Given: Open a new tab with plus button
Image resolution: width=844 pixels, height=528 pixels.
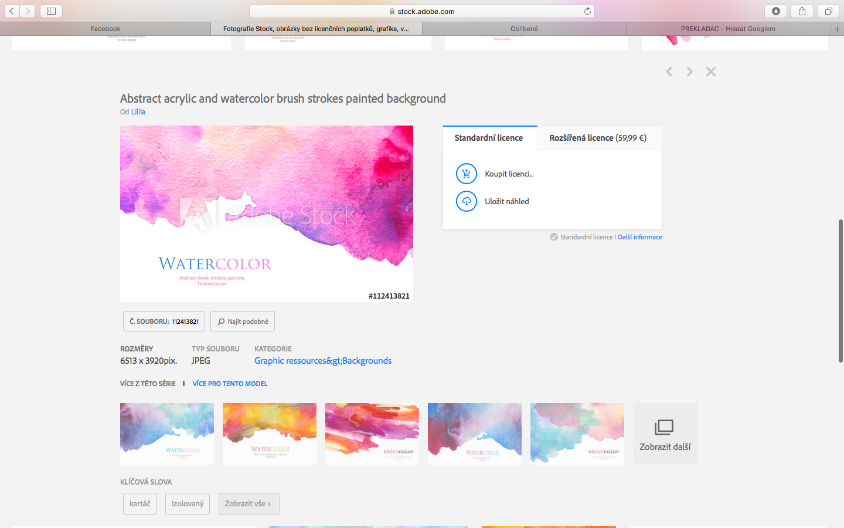Looking at the screenshot, I should point(837,29).
